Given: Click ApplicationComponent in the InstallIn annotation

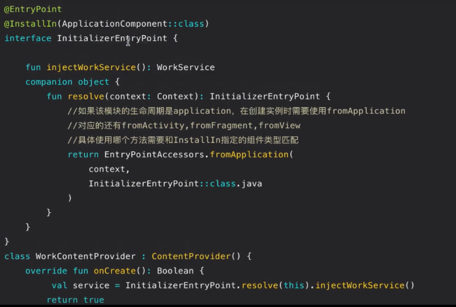Looking at the screenshot, I should pos(115,24).
